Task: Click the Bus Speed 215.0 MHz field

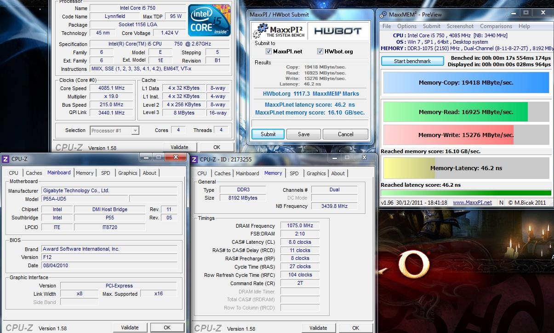Action: pos(111,105)
